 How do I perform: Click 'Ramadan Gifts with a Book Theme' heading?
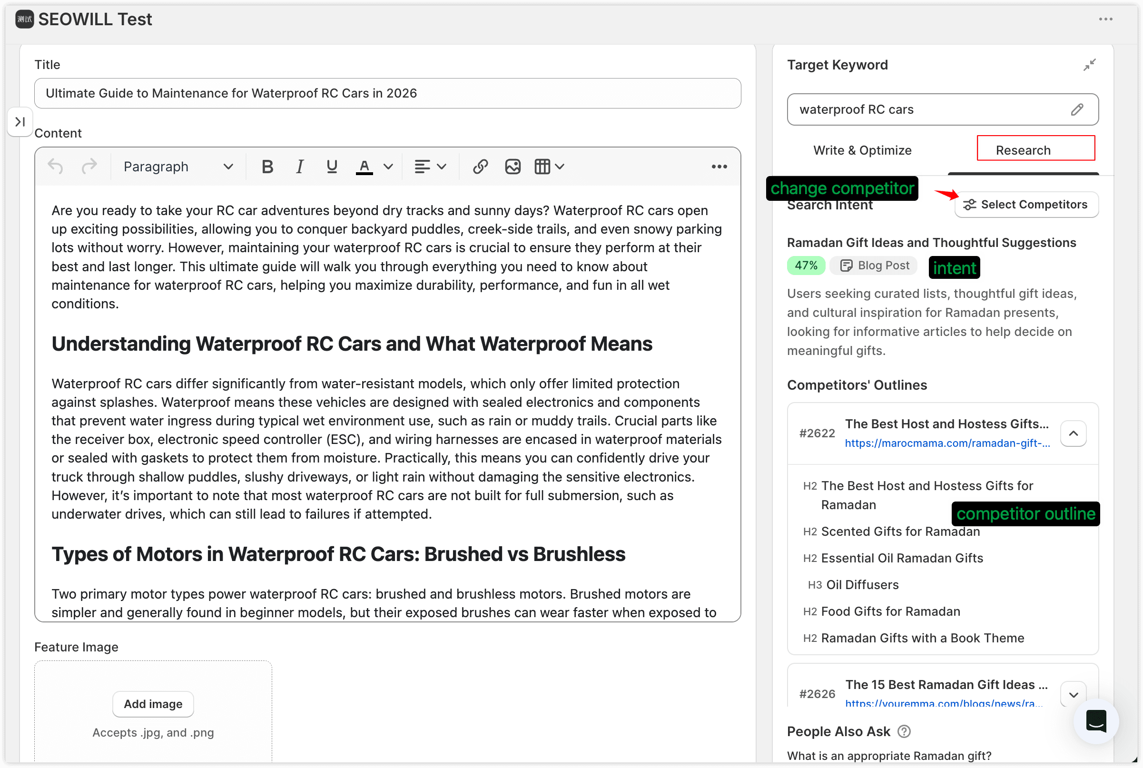[922, 637]
